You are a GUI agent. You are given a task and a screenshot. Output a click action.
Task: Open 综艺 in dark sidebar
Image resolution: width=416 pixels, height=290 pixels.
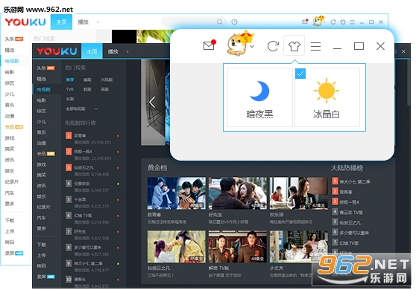tap(42, 111)
